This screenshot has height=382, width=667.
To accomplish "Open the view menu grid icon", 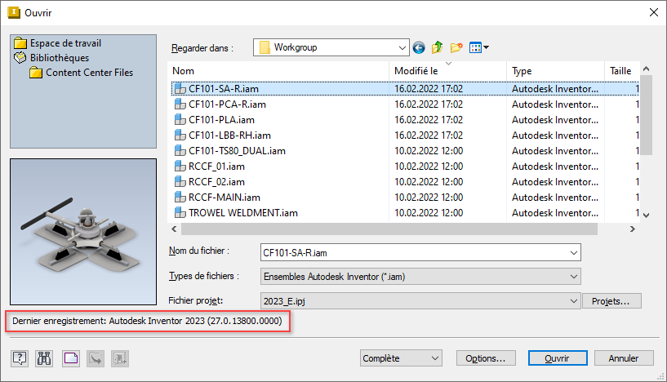I will (x=478, y=47).
